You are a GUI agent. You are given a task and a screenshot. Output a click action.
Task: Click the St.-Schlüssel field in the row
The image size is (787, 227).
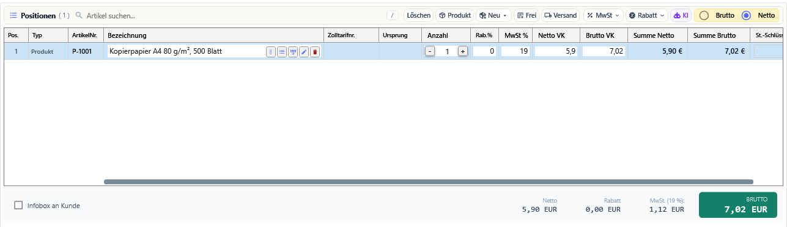768,51
